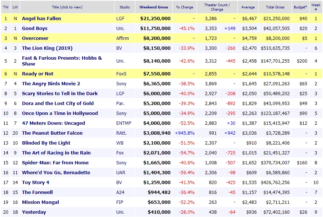Open The Angry Birds Movie 2 link

point(51,83)
